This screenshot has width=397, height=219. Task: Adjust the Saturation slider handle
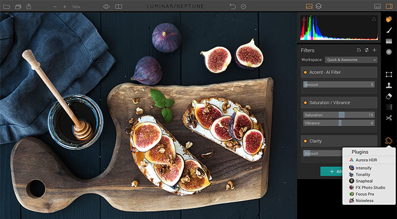(x=341, y=115)
